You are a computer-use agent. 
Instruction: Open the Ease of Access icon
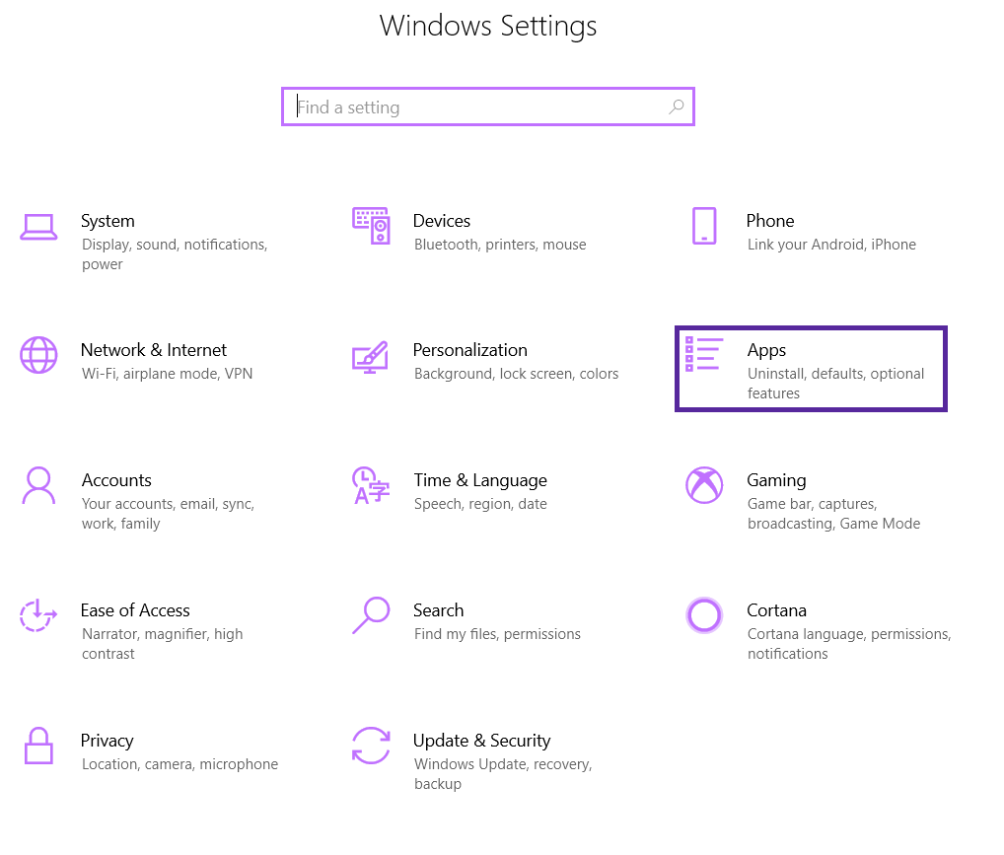[x=37, y=615]
